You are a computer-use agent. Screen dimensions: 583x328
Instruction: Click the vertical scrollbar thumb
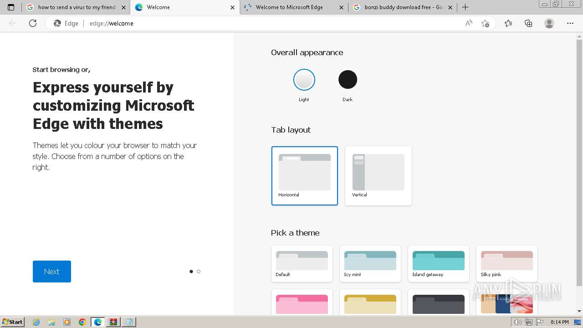coord(579,163)
